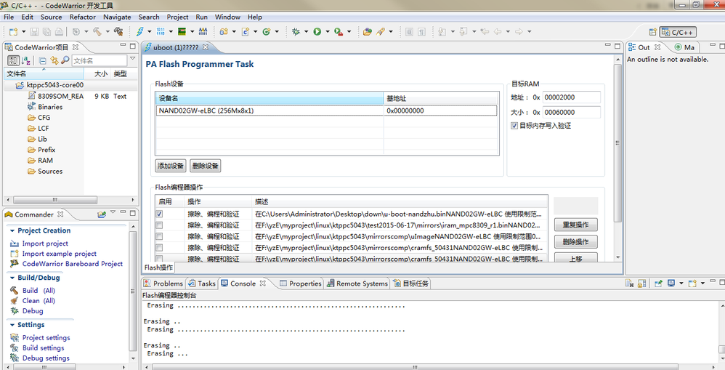Open the New file dropdown arrow
725x370 pixels.
coord(23,32)
